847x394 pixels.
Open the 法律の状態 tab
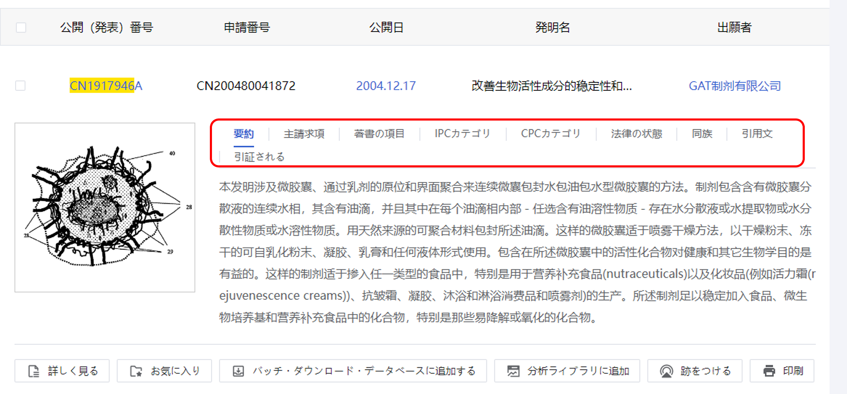tap(636, 133)
